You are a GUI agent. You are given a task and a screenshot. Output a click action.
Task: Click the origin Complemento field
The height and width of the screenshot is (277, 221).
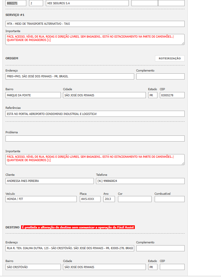click(x=160, y=76)
